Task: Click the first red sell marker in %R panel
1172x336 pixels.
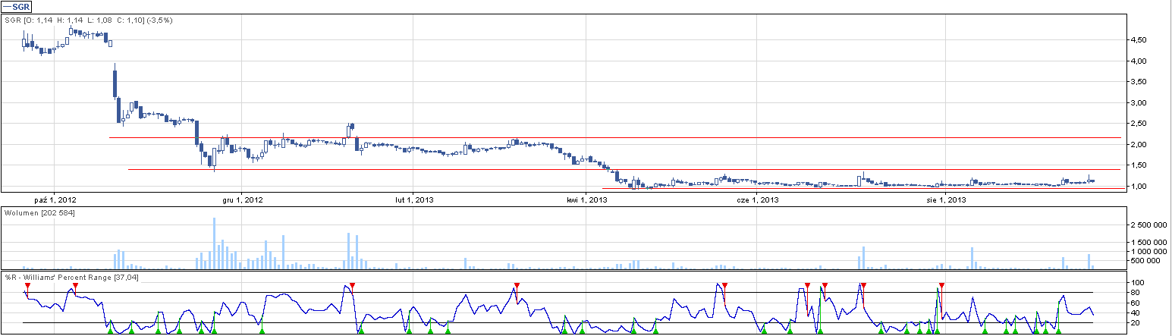Action: point(27,285)
